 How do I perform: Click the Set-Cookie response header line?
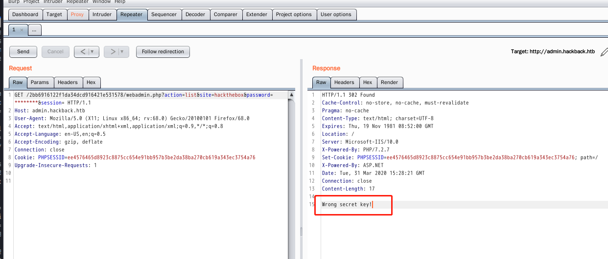460,157
